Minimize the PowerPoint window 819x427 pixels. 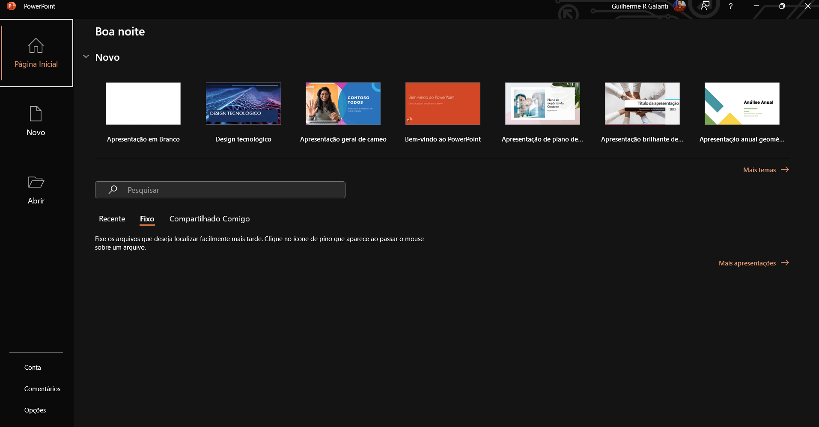click(756, 6)
